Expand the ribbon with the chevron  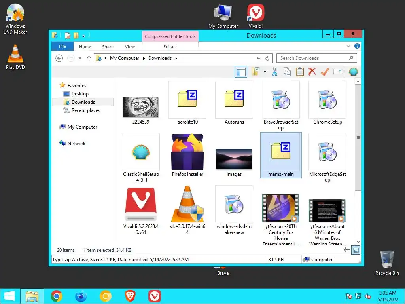click(348, 46)
